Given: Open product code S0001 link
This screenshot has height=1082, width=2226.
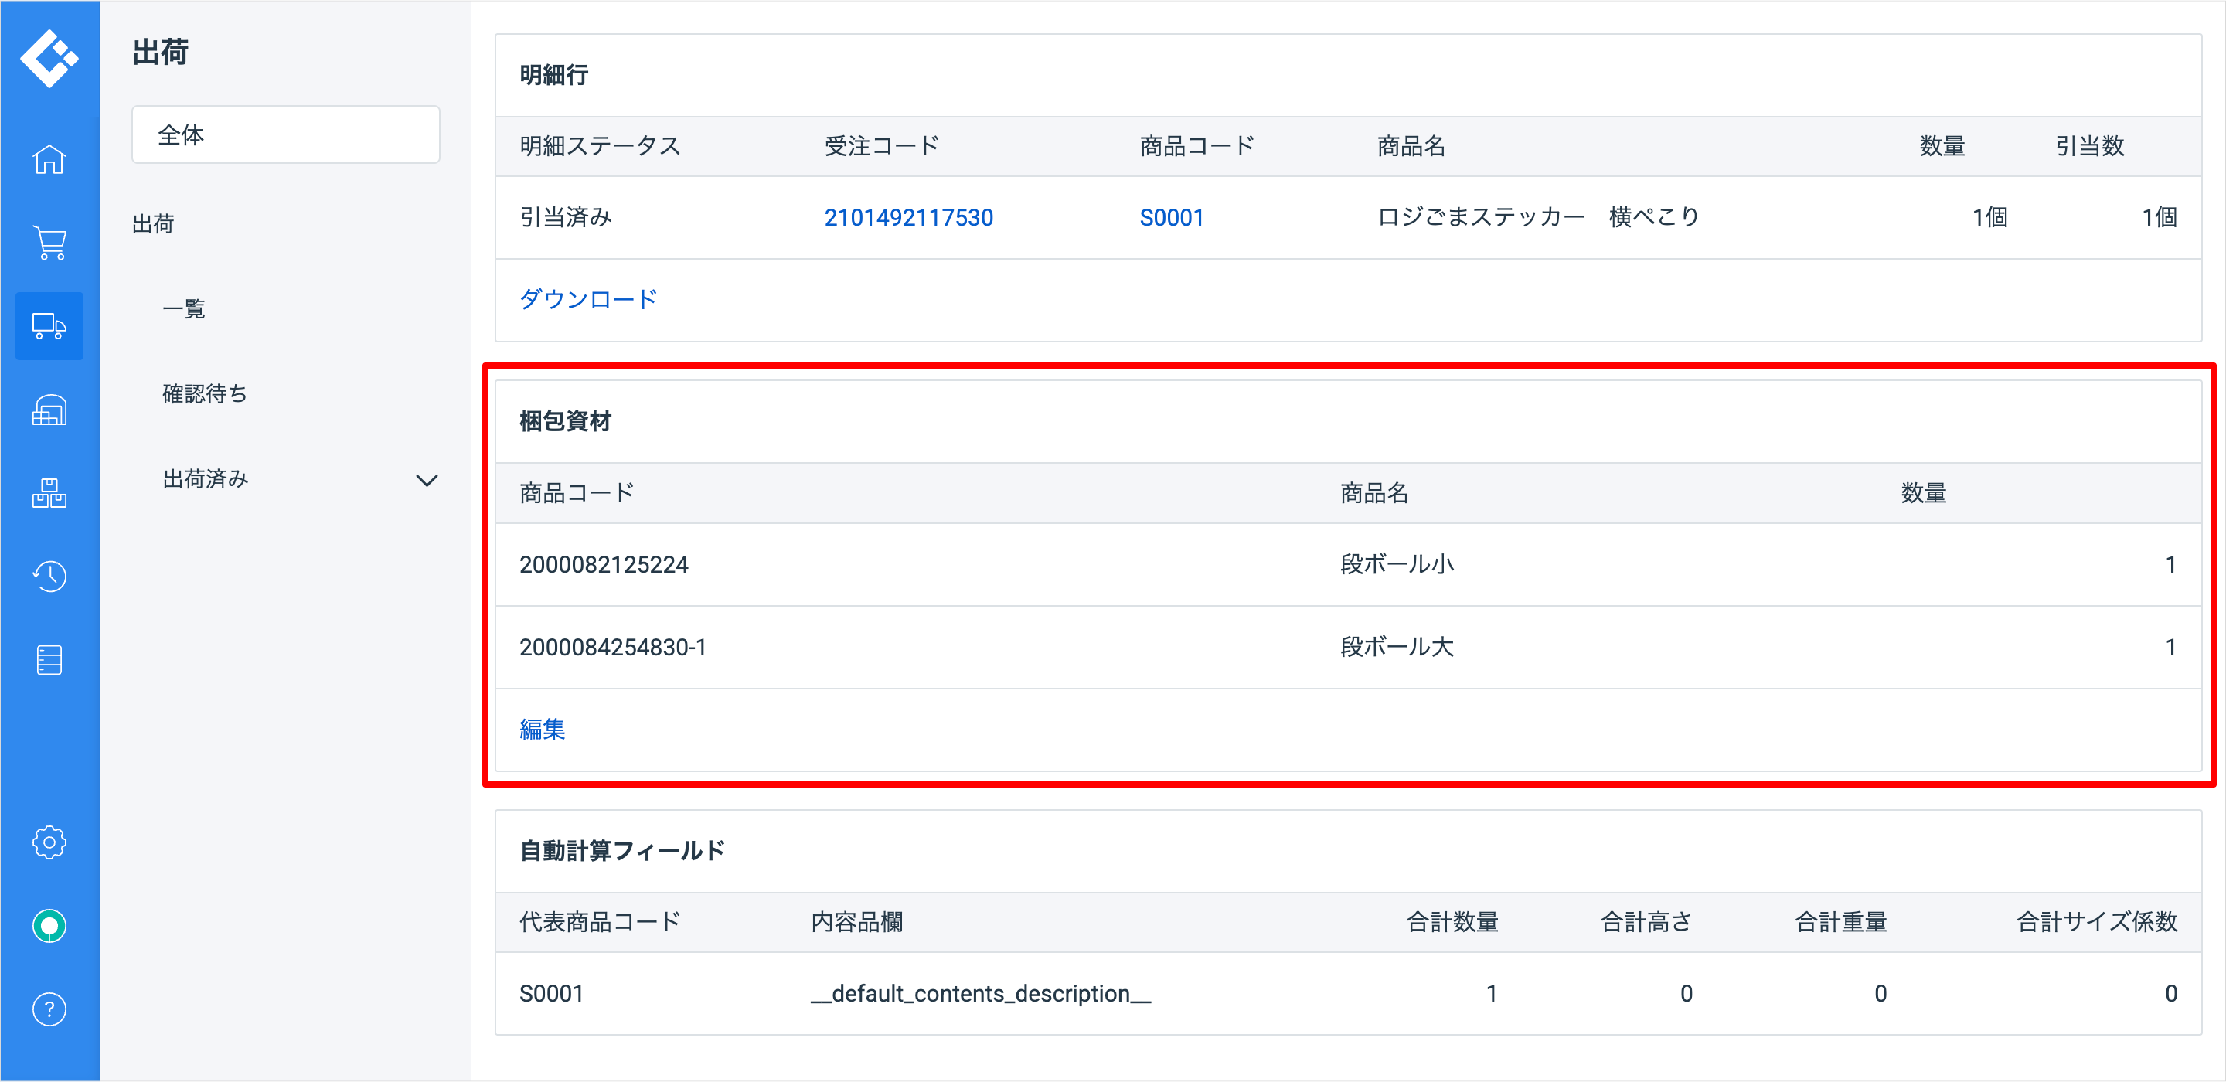Looking at the screenshot, I should pos(1171,217).
